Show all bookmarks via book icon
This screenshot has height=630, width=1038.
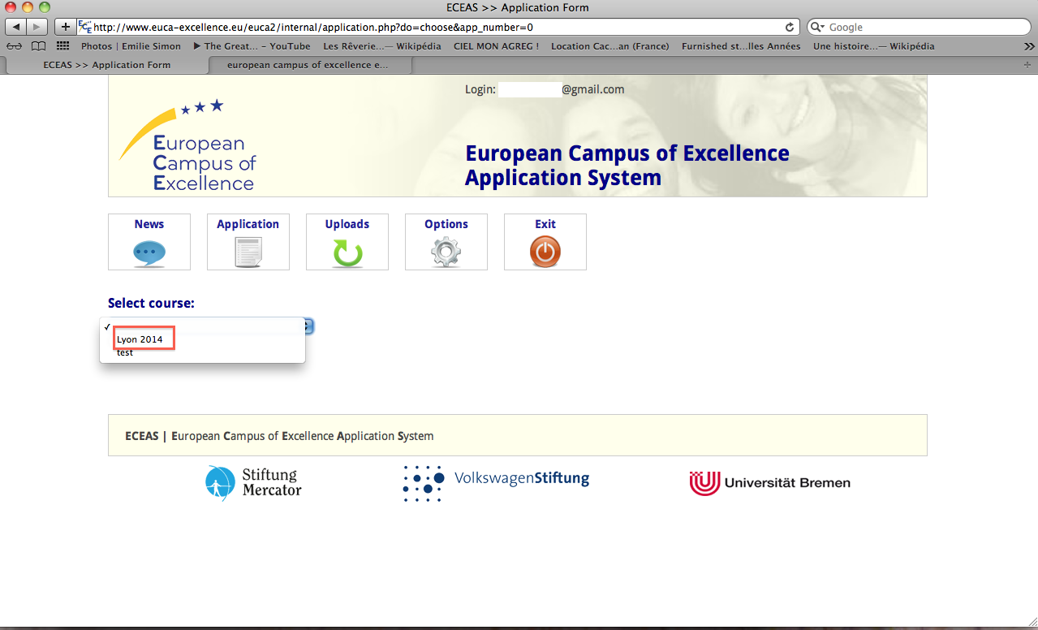click(x=38, y=46)
